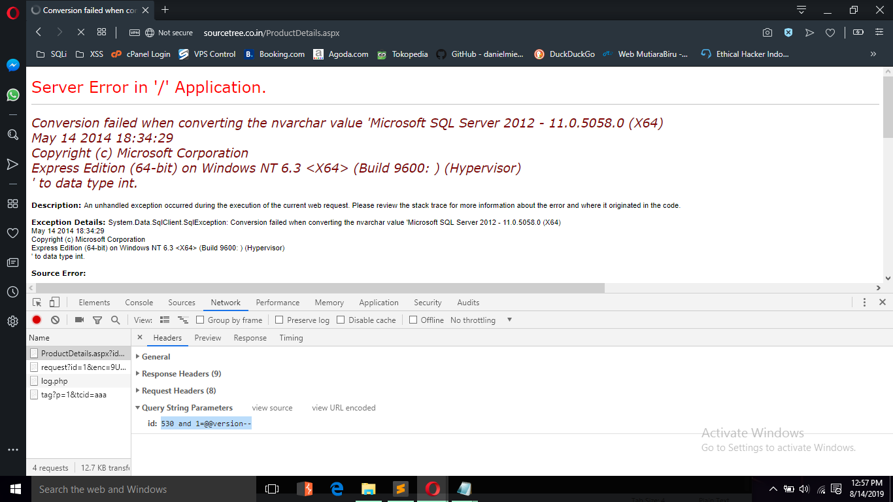Screen dimensions: 893x502
Task: Open the DevTools three-dot menu
Action: click(x=864, y=303)
